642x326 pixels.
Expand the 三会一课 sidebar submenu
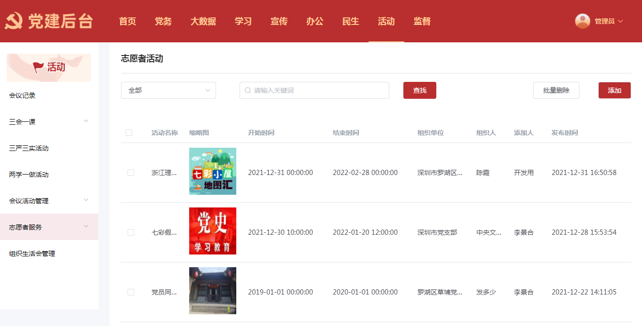[86, 121]
